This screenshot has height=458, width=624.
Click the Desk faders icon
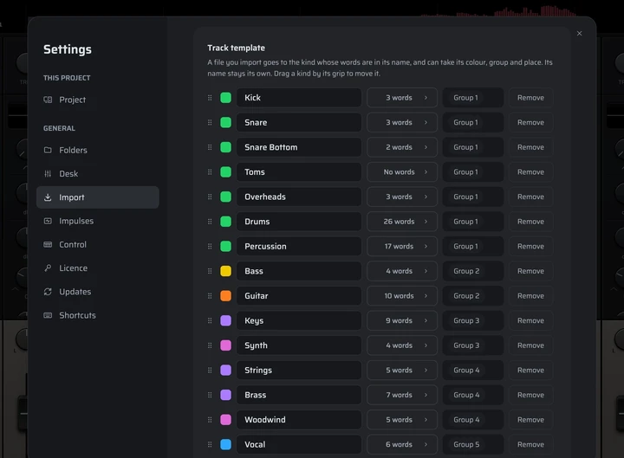pos(48,174)
